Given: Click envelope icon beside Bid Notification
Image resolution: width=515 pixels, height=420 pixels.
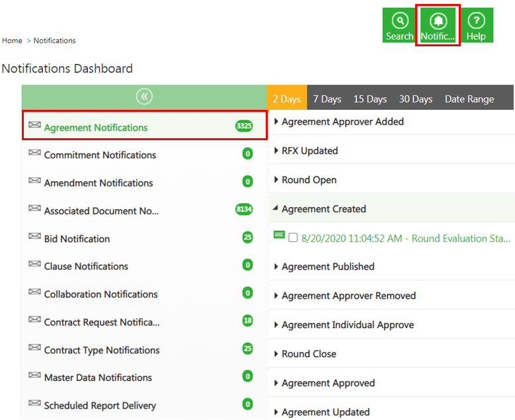Looking at the screenshot, I should (34, 237).
